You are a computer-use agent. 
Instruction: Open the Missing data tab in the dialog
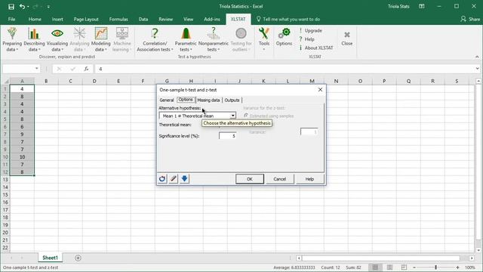tap(208, 100)
